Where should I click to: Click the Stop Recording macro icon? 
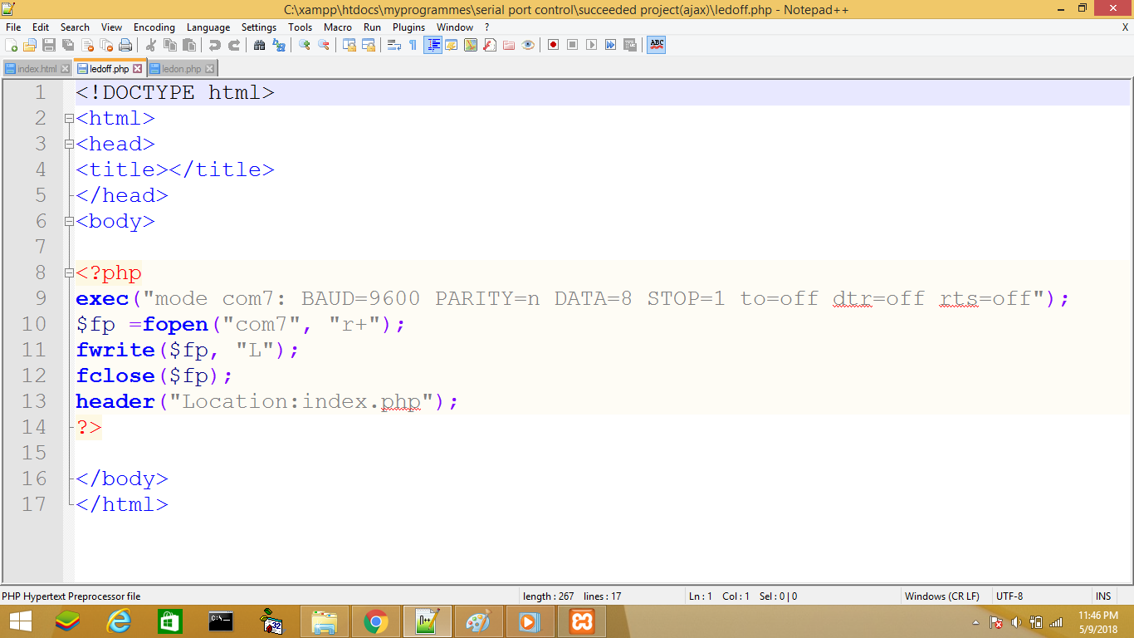(572, 45)
